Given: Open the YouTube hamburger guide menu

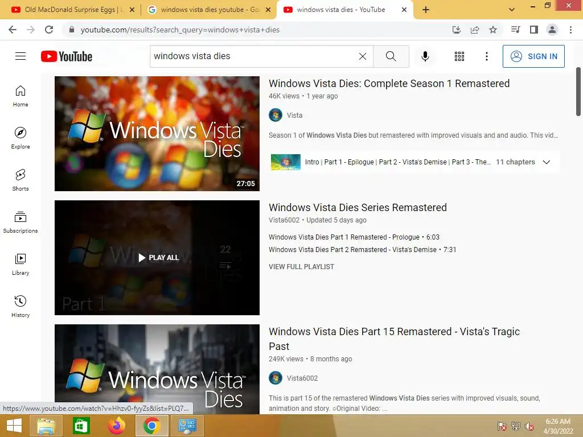Looking at the screenshot, I should 20,56.
